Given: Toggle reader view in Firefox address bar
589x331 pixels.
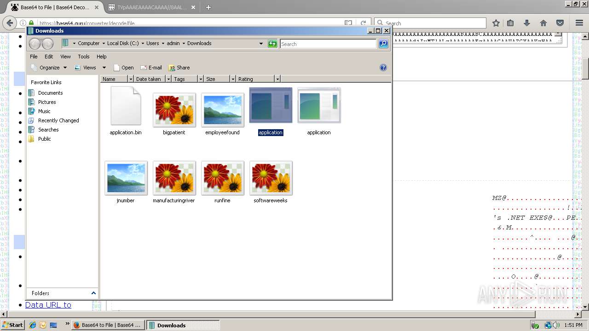Looking at the screenshot, I should 348,23.
